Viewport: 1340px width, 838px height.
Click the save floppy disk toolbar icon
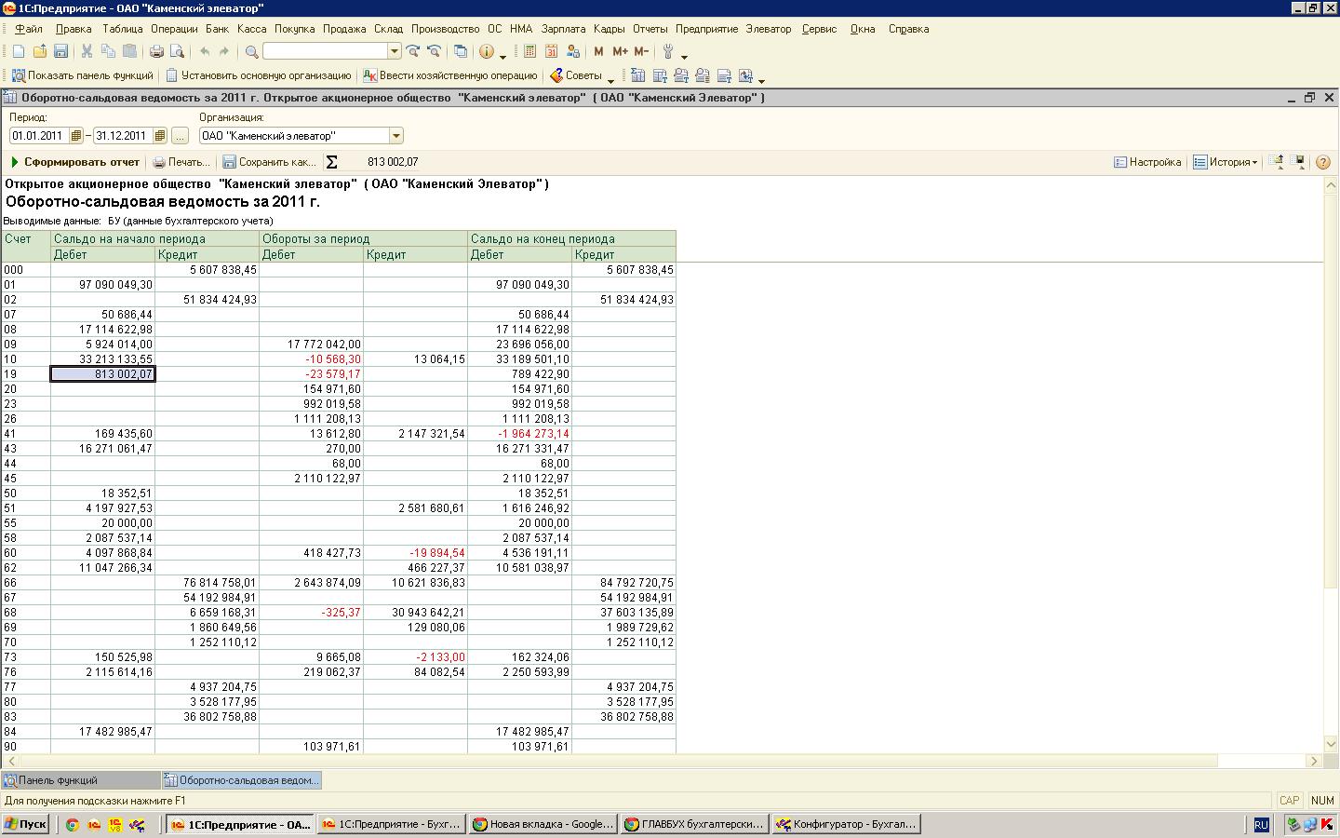60,52
